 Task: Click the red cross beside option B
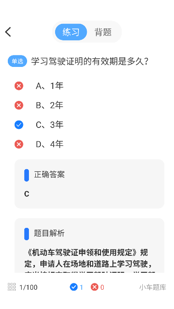19,105
